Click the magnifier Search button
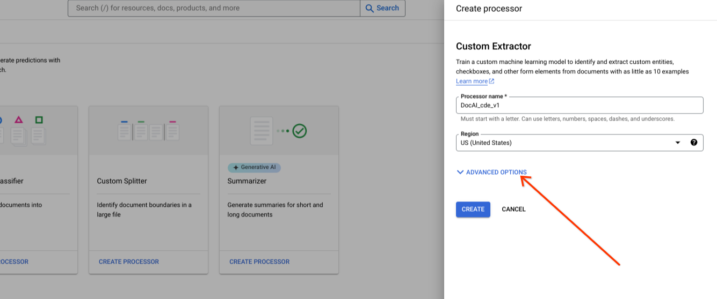Viewport: 717px width, 299px height. (x=382, y=8)
